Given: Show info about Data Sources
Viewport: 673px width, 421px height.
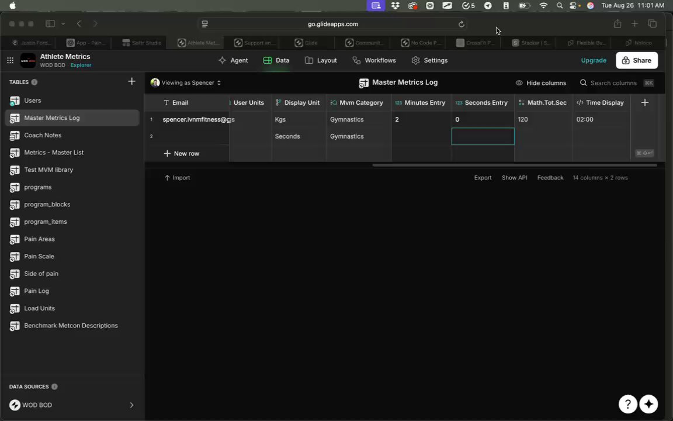Looking at the screenshot, I should point(54,387).
